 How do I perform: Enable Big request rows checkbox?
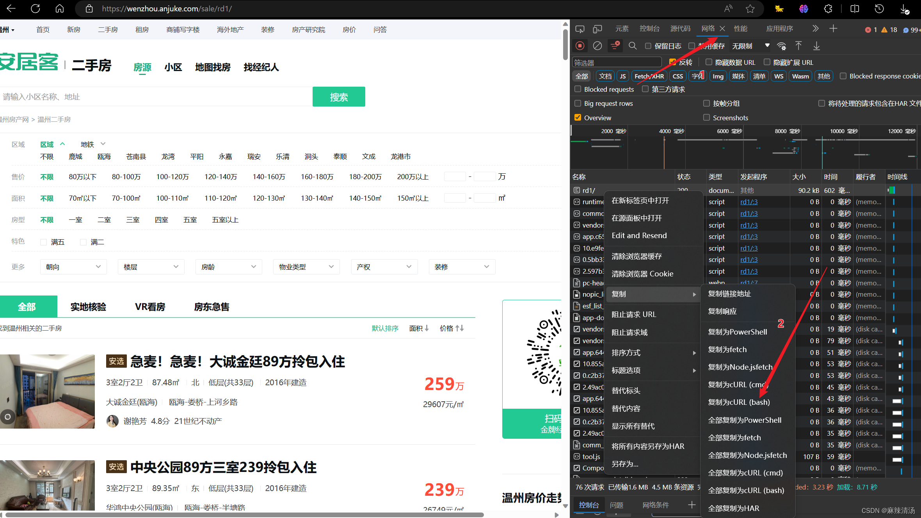tap(578, 103)
